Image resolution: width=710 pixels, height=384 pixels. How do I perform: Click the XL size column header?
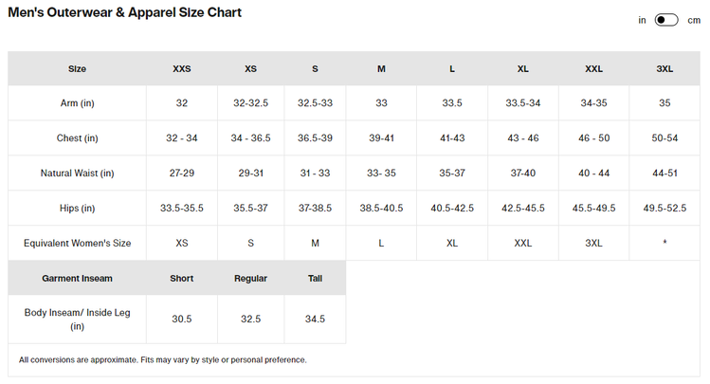pyautogui.click(x=523, y=68)
